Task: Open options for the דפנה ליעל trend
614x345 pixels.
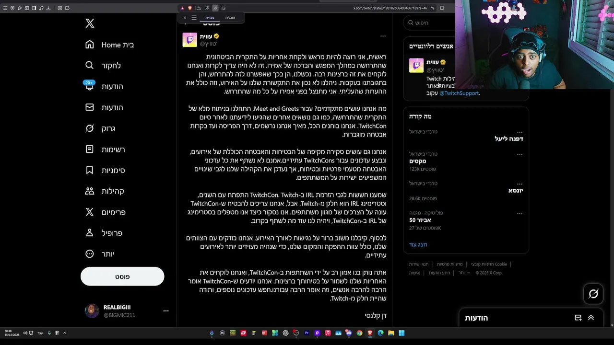Action: 520,132
